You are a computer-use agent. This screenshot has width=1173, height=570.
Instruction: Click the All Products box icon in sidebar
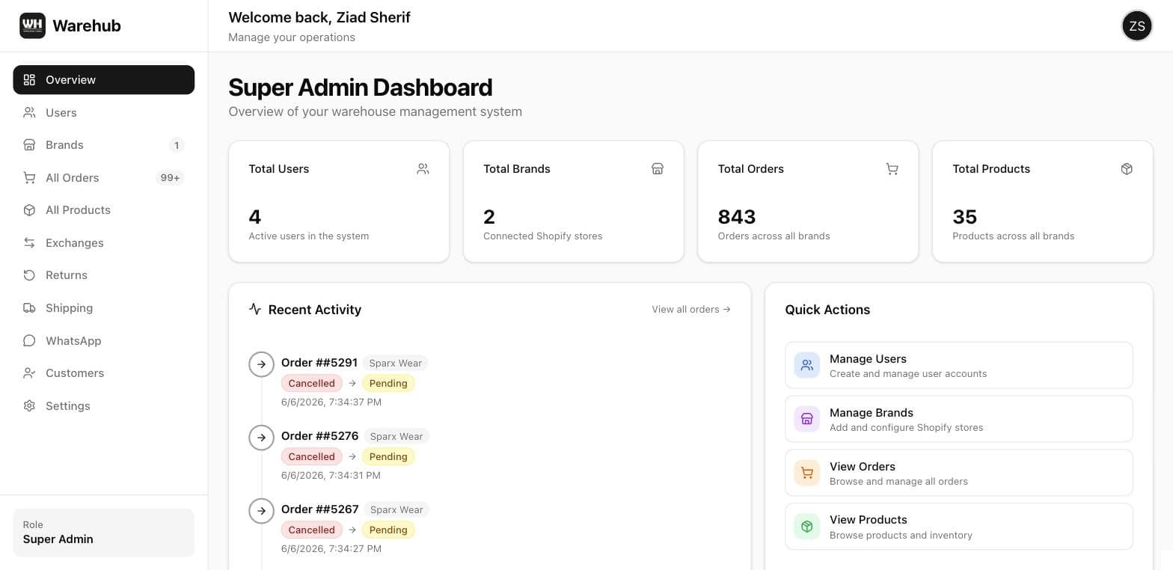29,210
